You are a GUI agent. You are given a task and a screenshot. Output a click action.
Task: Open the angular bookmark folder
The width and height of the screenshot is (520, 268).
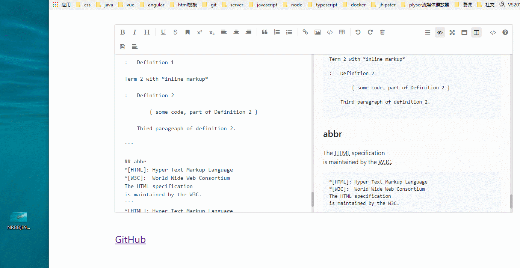pos(152,5)
